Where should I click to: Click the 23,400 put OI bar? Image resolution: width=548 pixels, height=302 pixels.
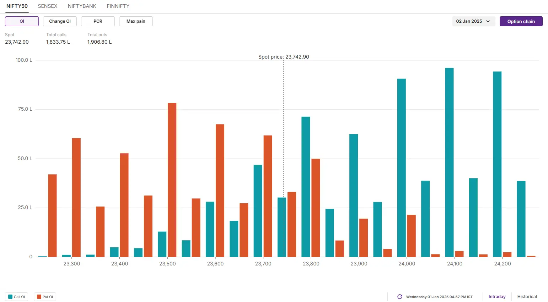click(x=124, y=205)
